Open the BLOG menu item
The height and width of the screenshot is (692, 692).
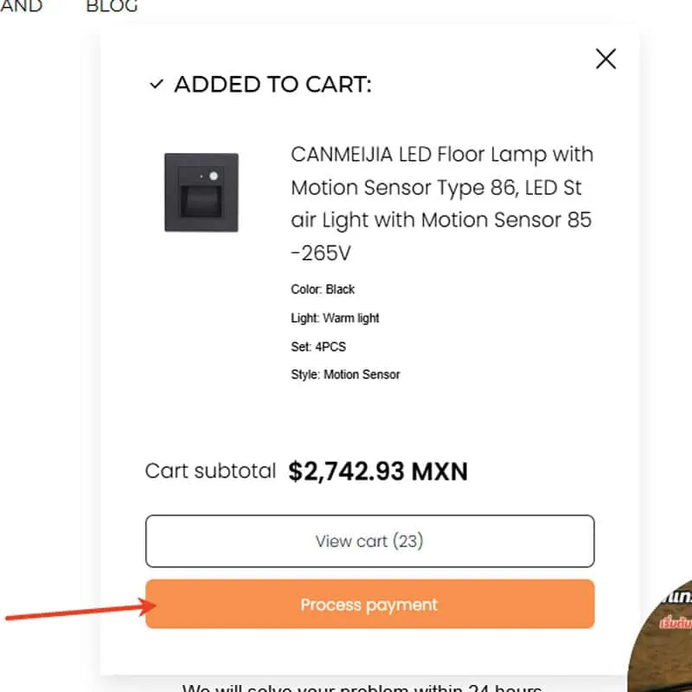coord(112,7)
